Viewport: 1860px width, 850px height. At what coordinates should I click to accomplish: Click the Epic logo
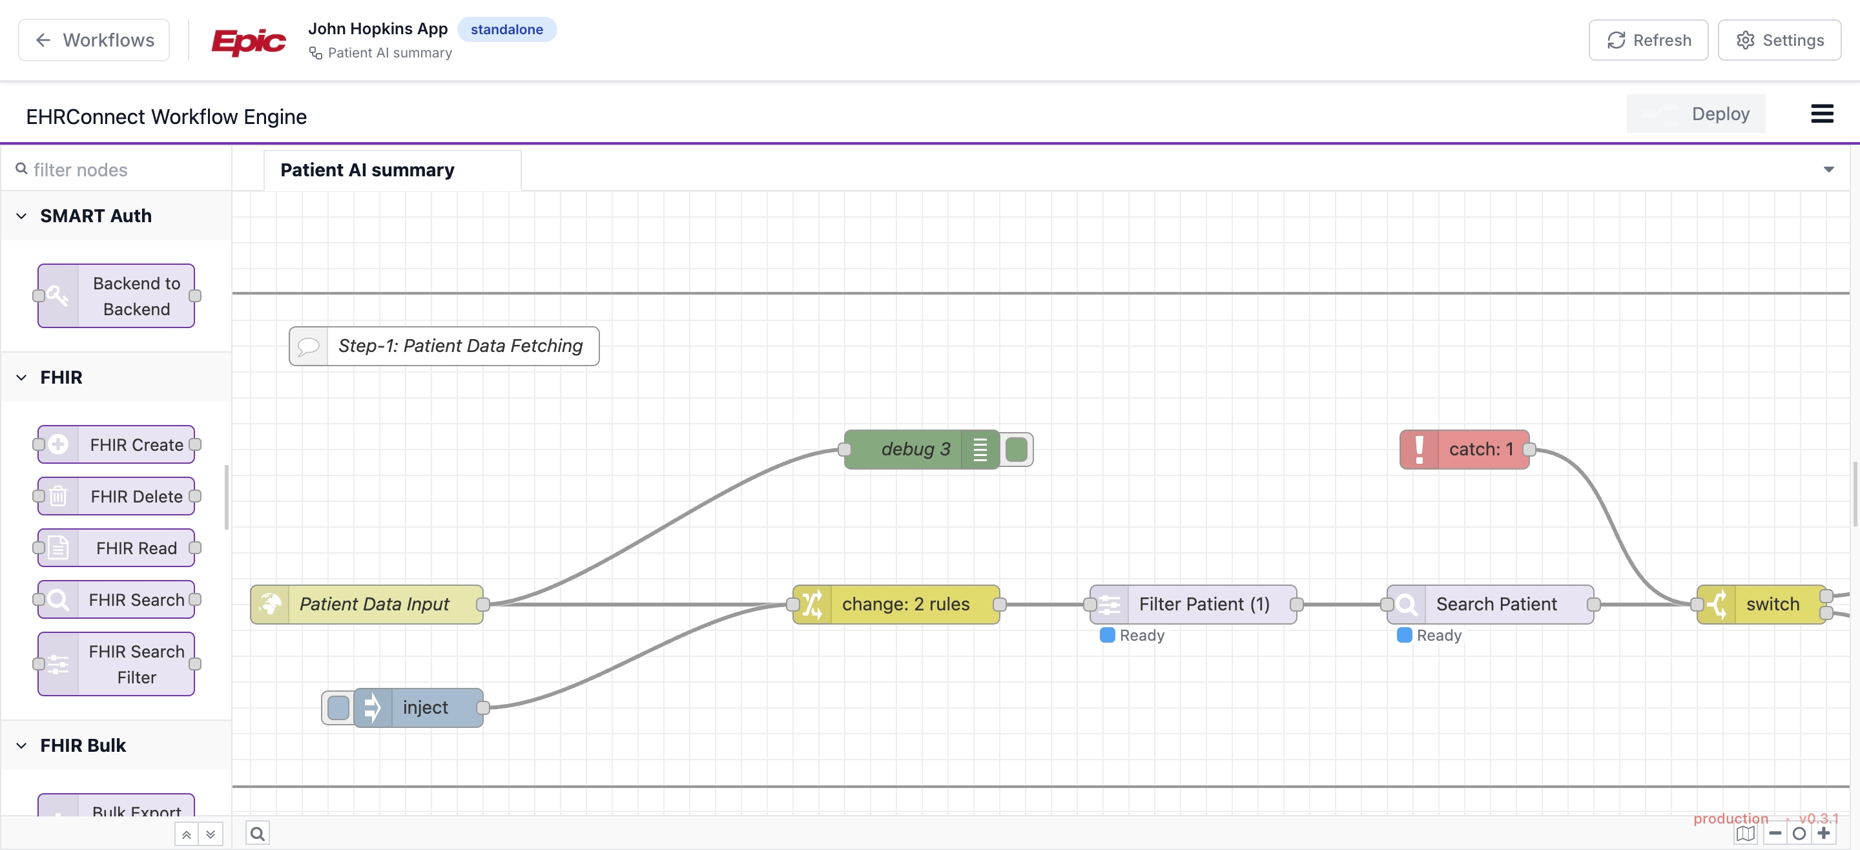point(249,41)
